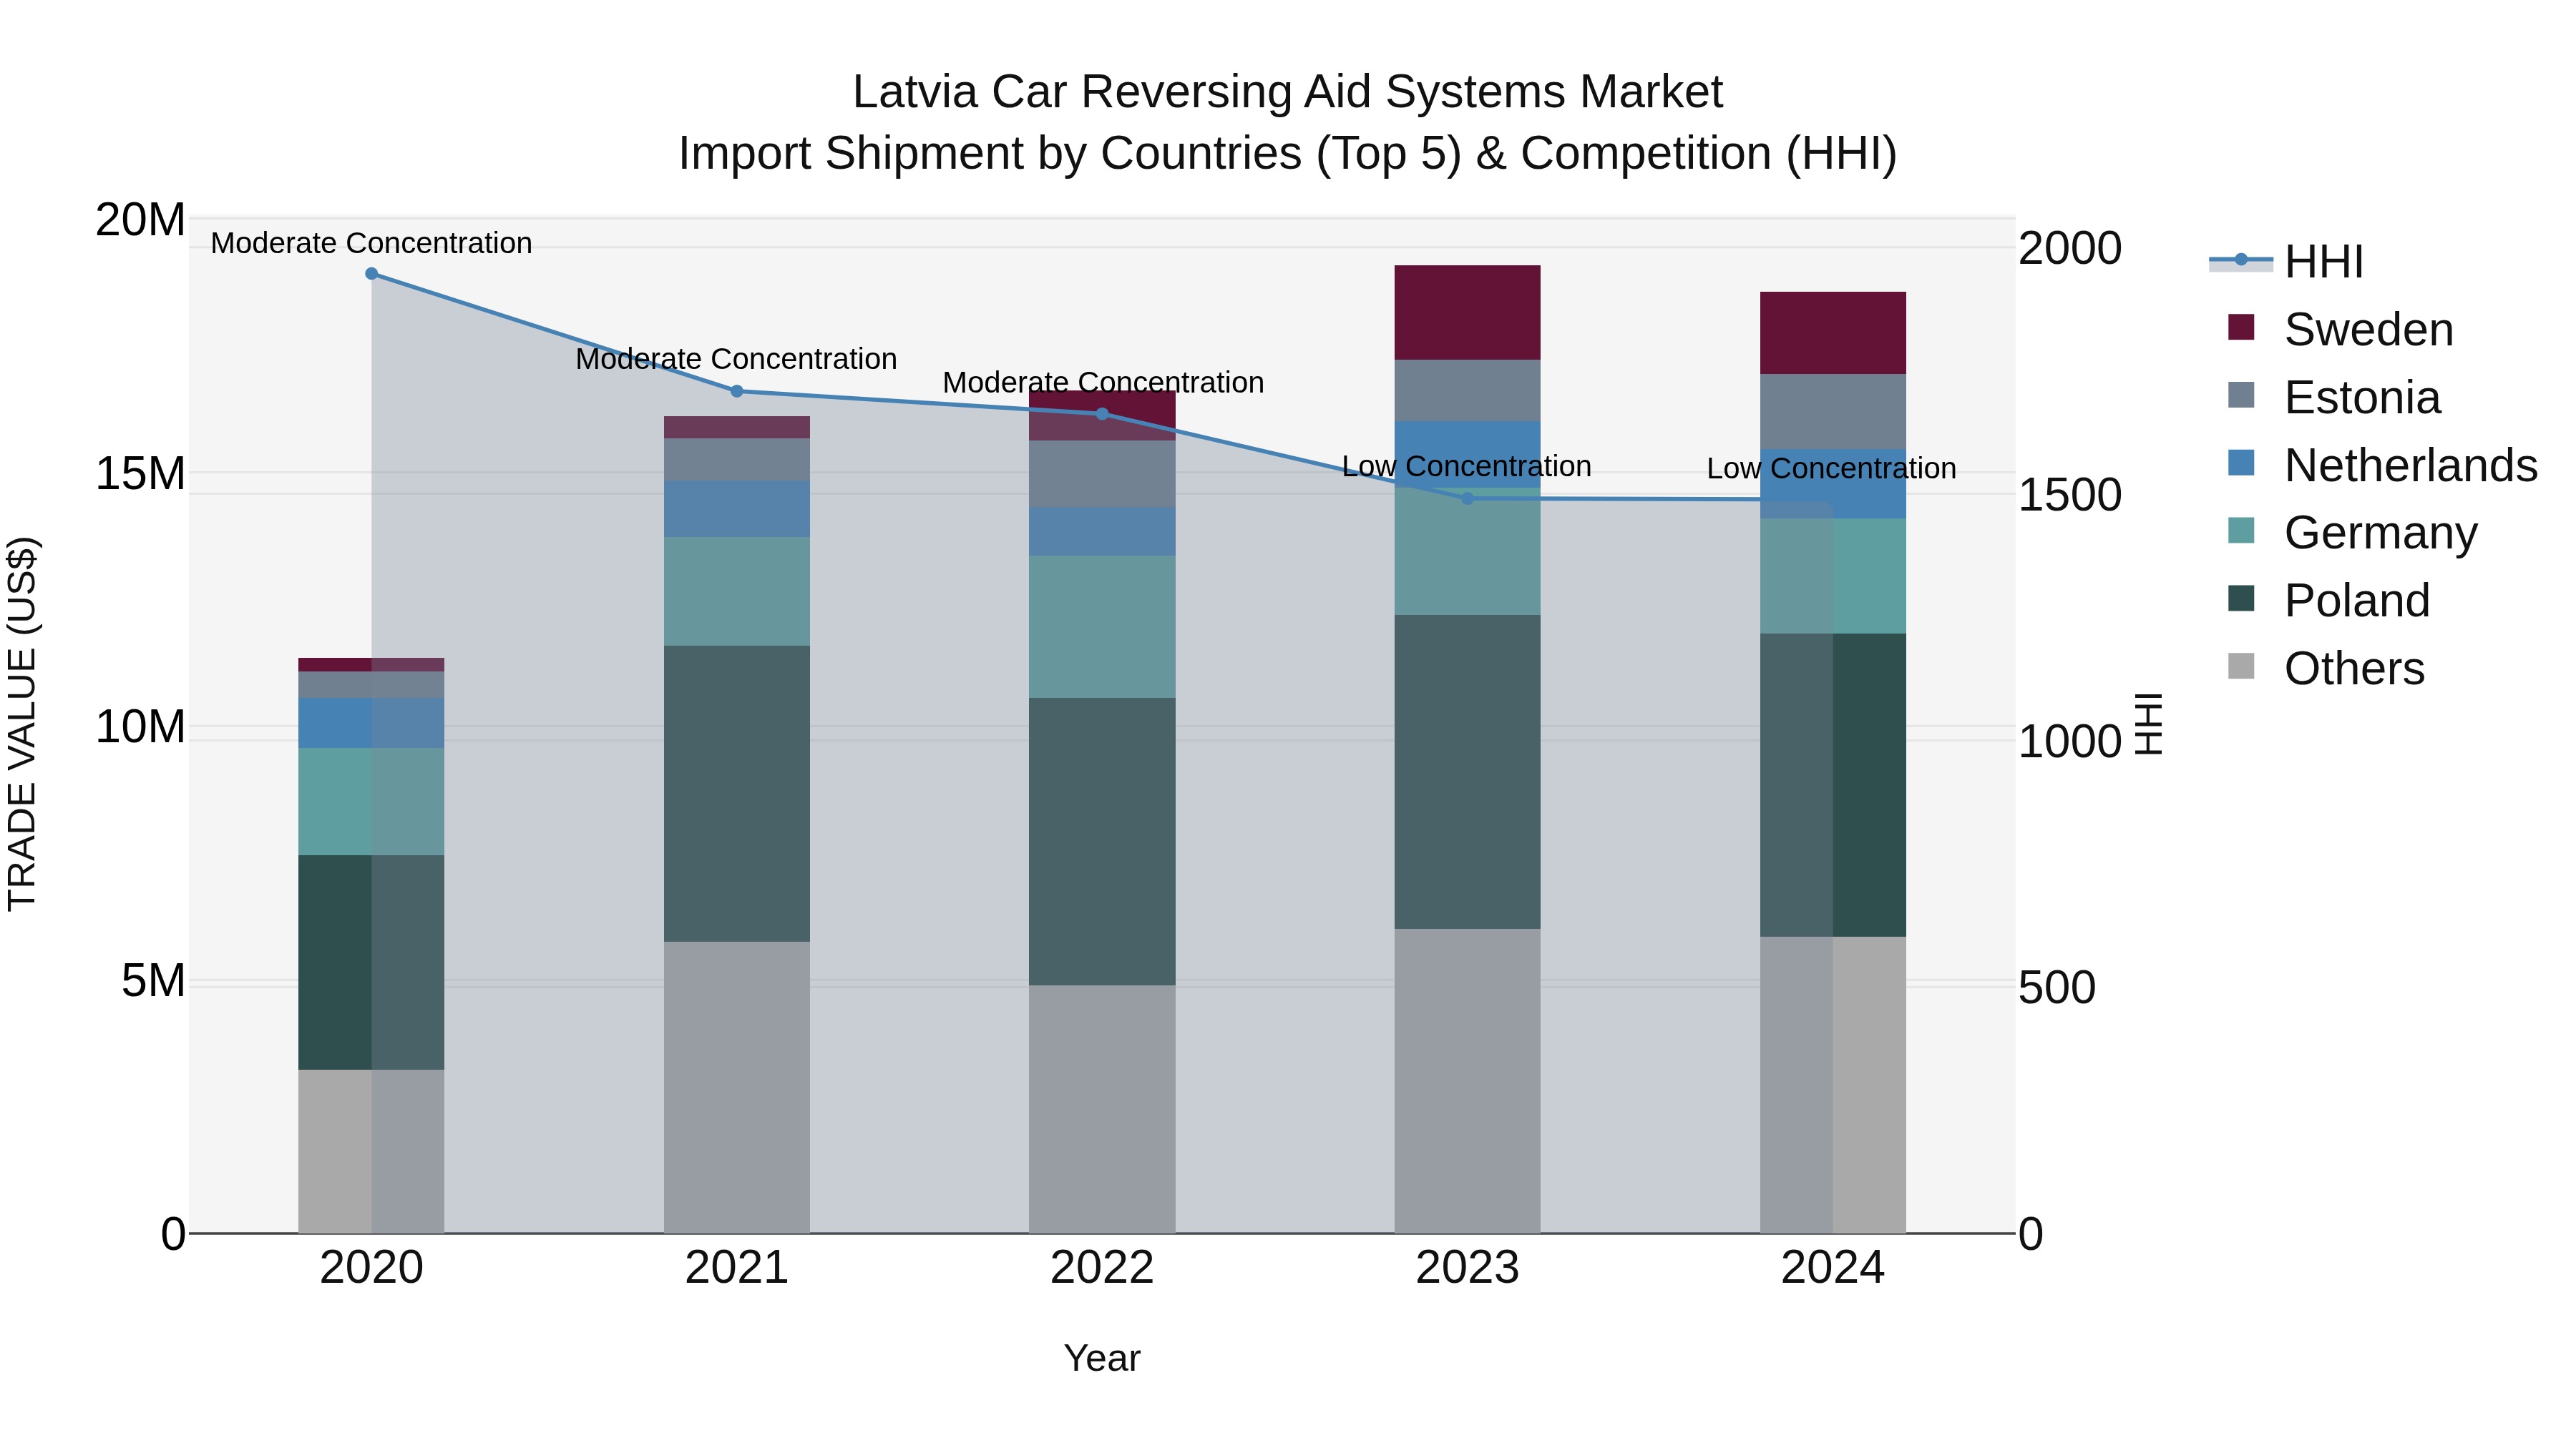This screenshot has width=2576, height=1448.
Task: Select the Poland segment of the 2023 bar
Action: [1467, 772]
